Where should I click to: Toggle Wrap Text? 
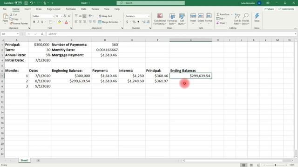105,16
